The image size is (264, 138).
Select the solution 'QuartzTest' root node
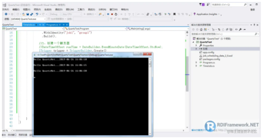pyautogui.click(x=212, y=39)
